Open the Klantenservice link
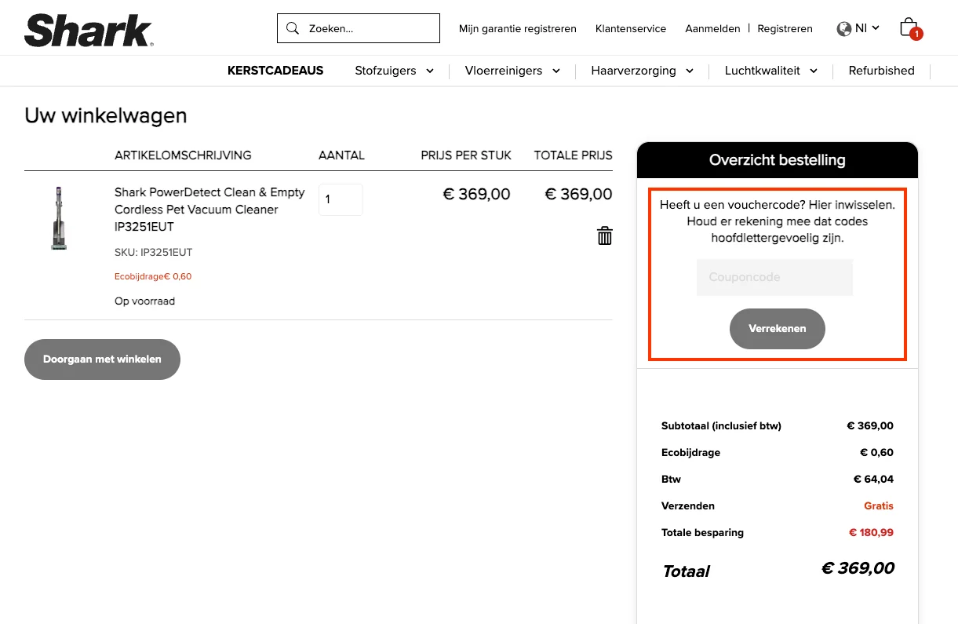This screenshot has height=624, width=958. point(631,29)
